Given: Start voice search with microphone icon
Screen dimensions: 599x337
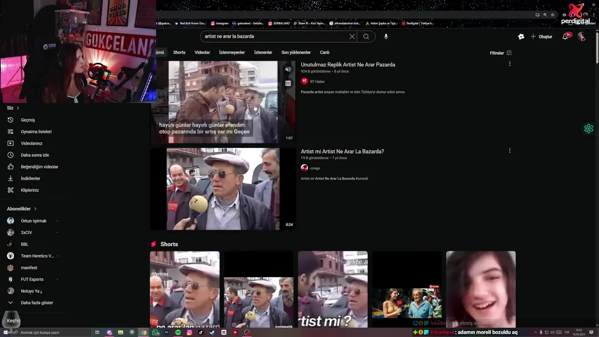Looking at the screenshot, I should point(386,37).
